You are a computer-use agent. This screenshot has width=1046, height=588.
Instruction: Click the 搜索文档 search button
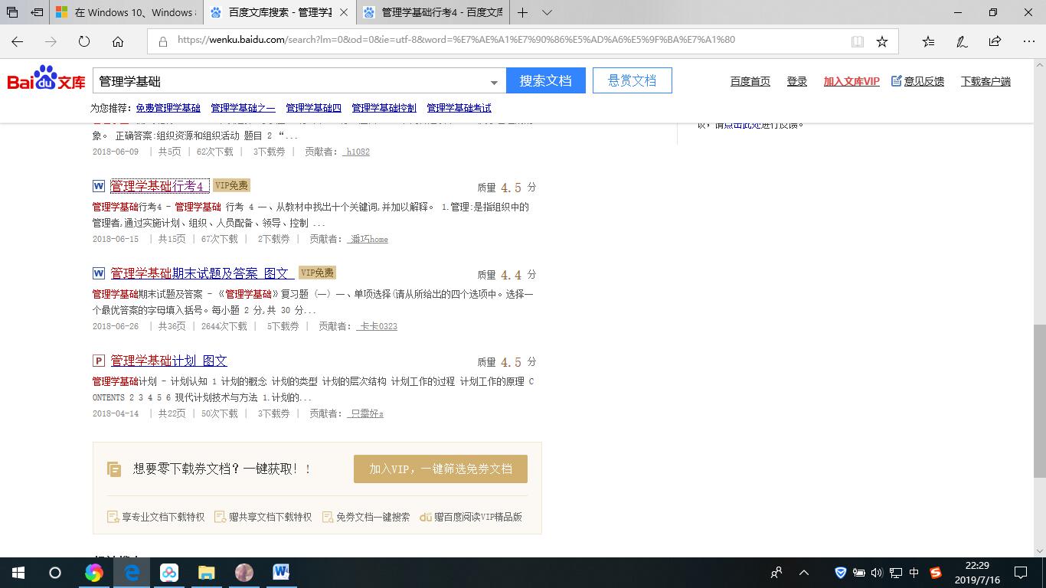(x=546, y=80)
